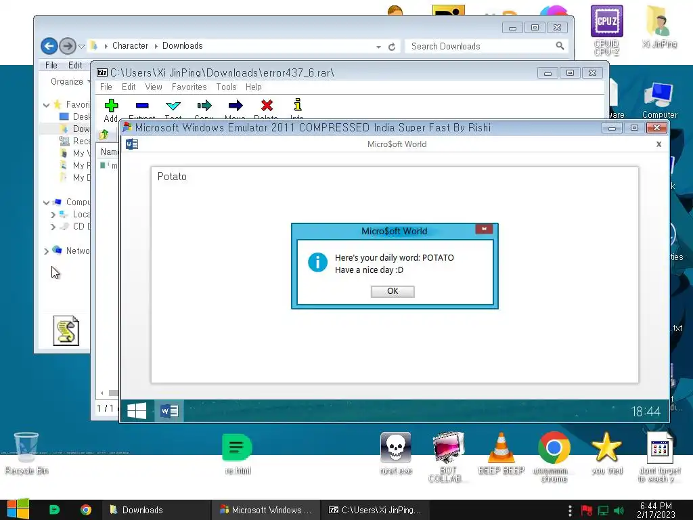Open the 7-Zip View menu
This screenshot has height=520, width=693.
coord(154,87)
